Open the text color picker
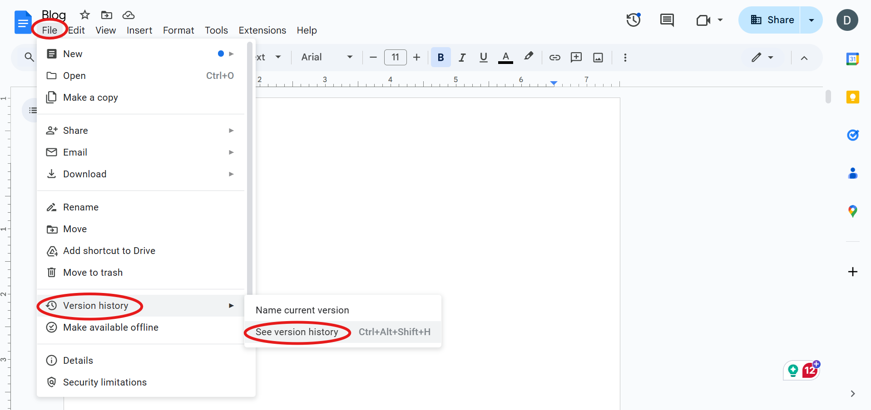Image resolution: width=871 pixels, height=410 pixels. pos(505,57)
